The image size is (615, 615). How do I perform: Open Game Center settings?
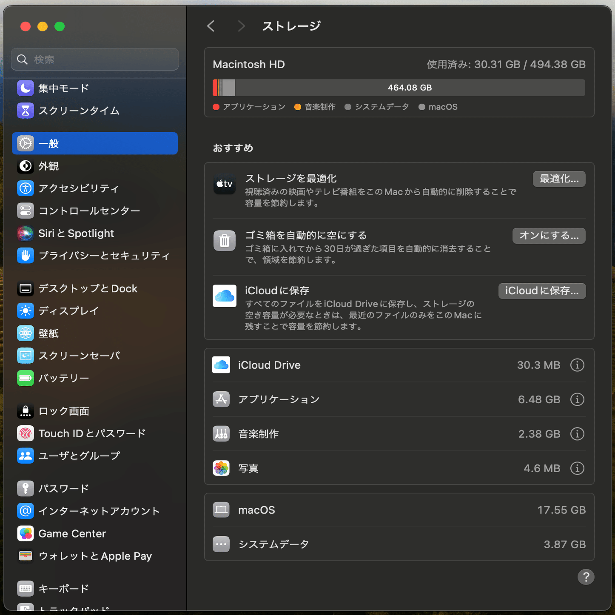[x=72, y=533]
